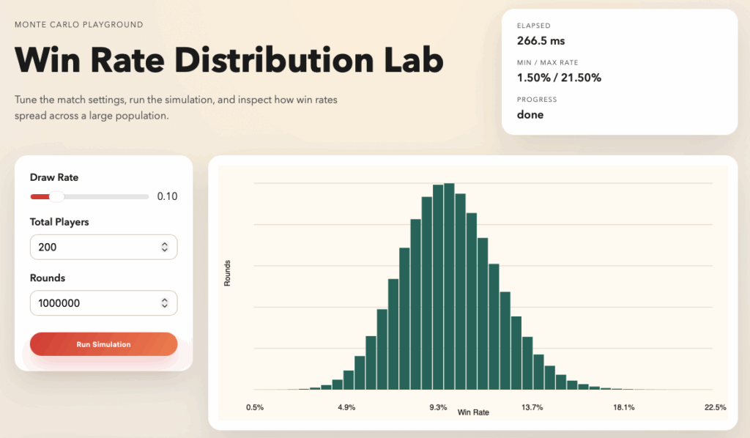The image size is (750, 438).
Task: Click the 0.10 draw rate value
Action: (168, 196)
